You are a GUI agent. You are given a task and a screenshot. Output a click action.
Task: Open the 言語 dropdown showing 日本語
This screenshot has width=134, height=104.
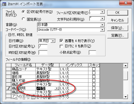point(102,25)
